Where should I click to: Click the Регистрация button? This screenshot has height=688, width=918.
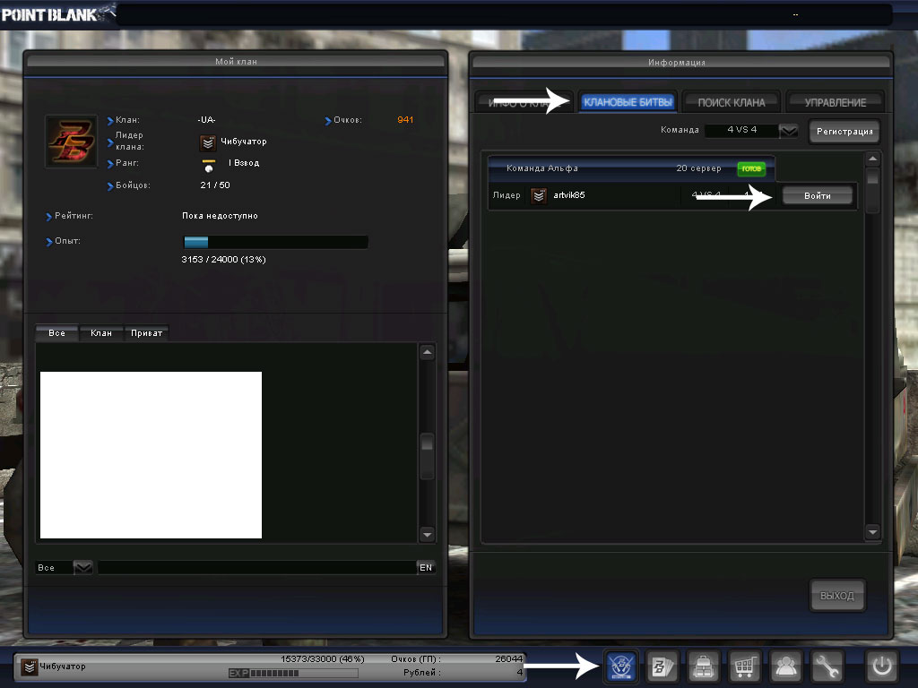(x=844, y=132)
